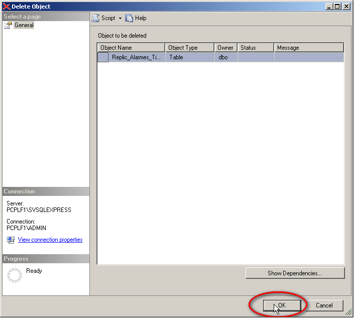Image resolution: width=354 pixels, height=318 pixels.
Task: Click Show Dependencies button
Action: pos(295,273)
